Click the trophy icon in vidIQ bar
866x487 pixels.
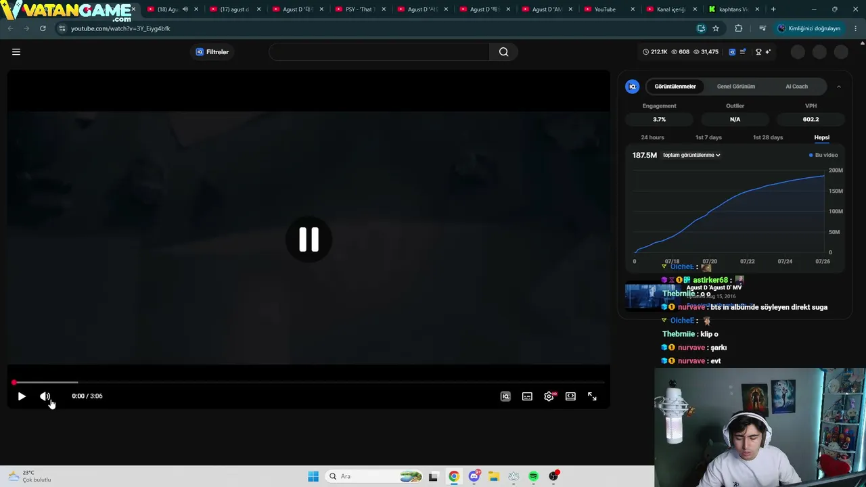tap(758, 52)
